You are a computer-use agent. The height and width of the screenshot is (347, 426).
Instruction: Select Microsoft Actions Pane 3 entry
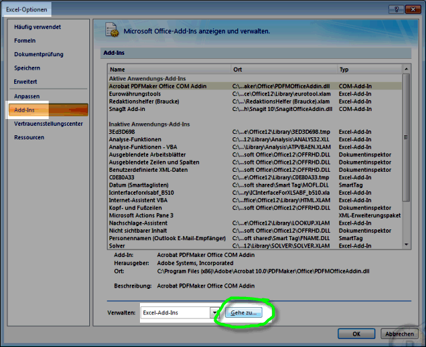254,216
